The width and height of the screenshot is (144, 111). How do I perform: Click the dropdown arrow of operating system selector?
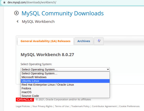(x=108, y=69)
